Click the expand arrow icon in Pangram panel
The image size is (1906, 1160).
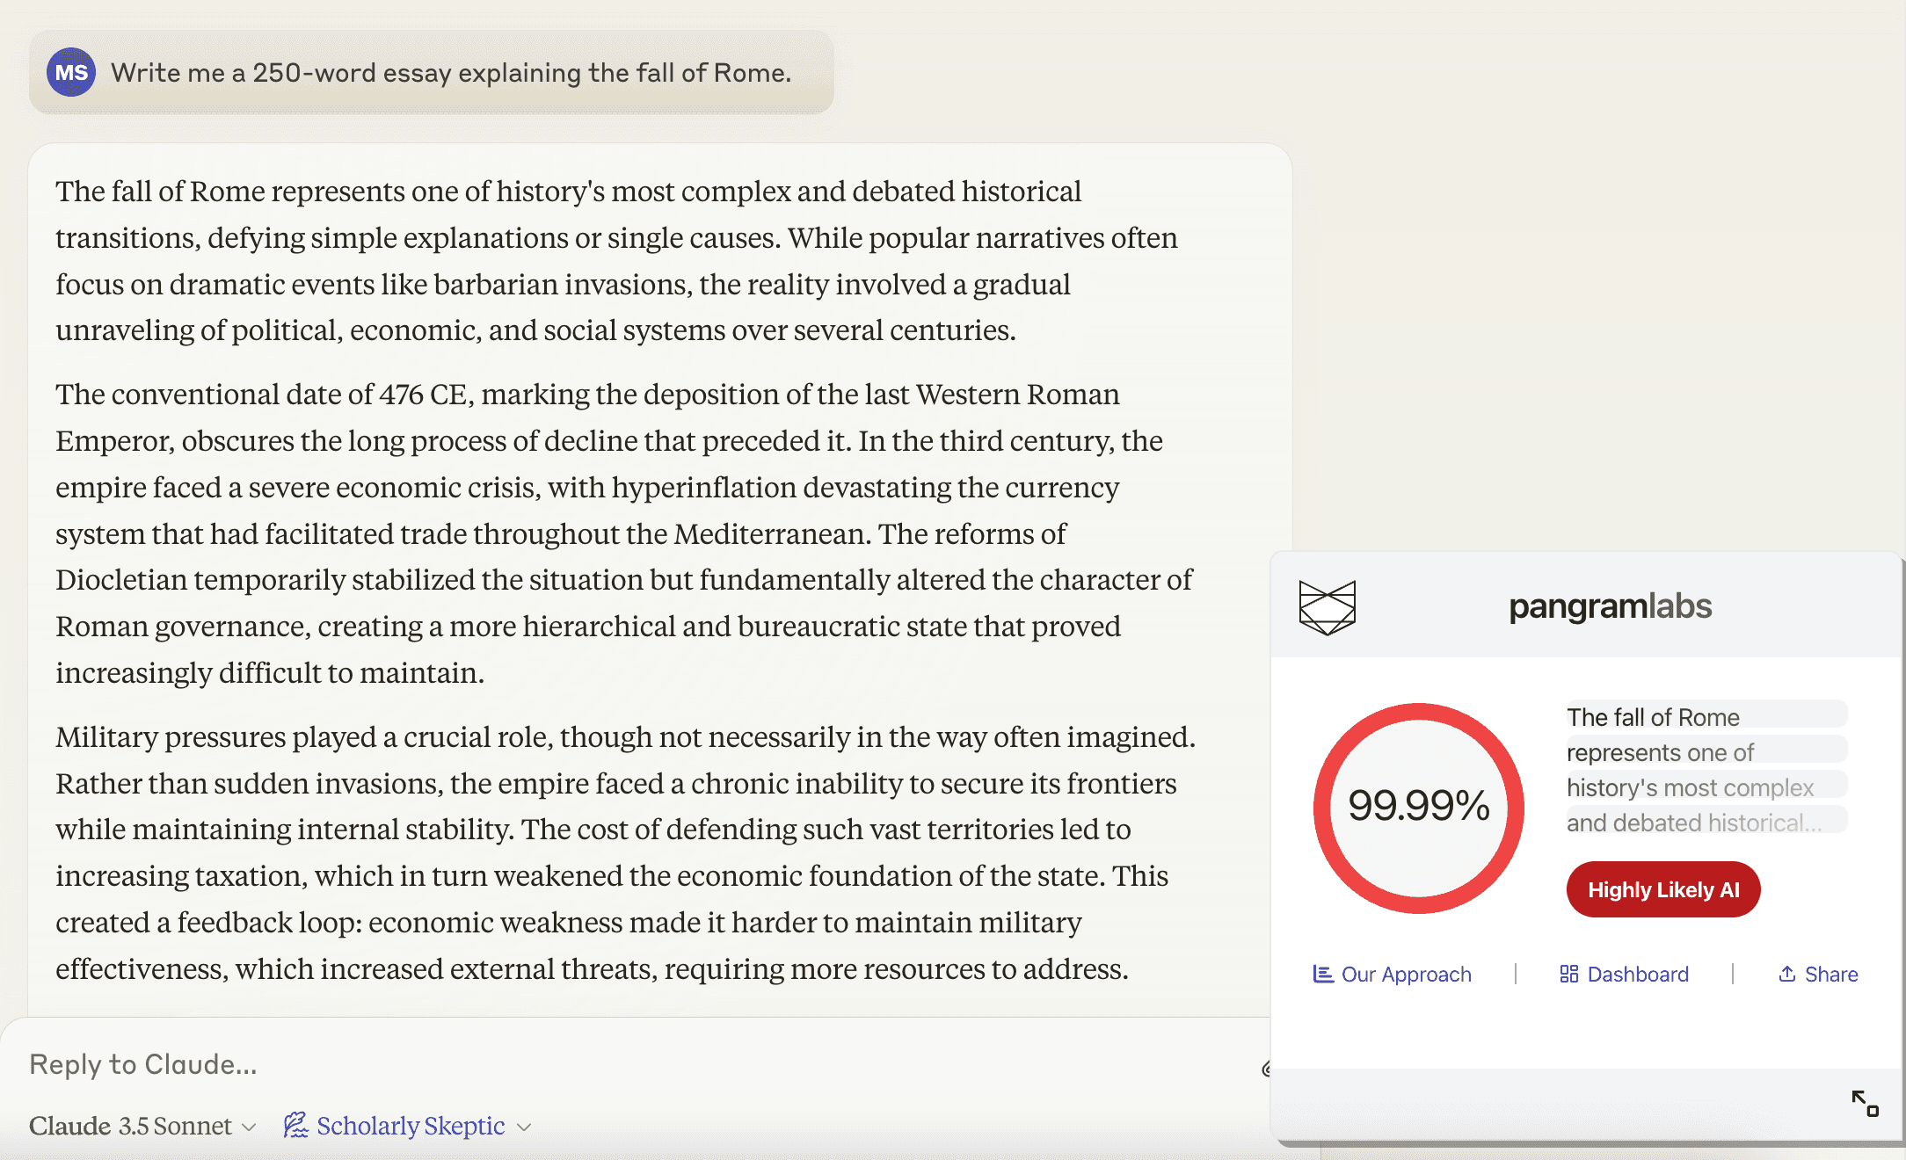pos(1864,1103)
